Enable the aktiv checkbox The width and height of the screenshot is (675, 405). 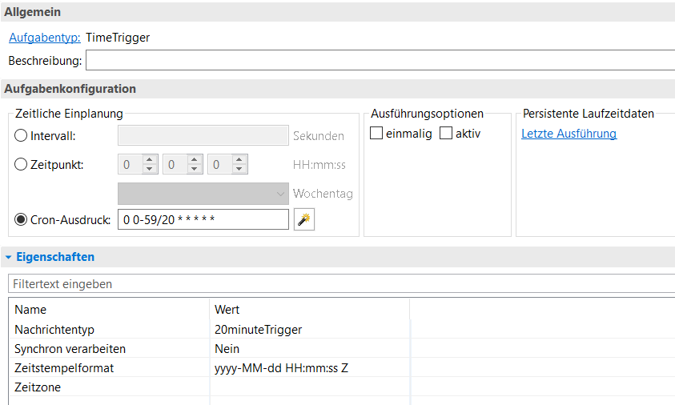[446, 133]
